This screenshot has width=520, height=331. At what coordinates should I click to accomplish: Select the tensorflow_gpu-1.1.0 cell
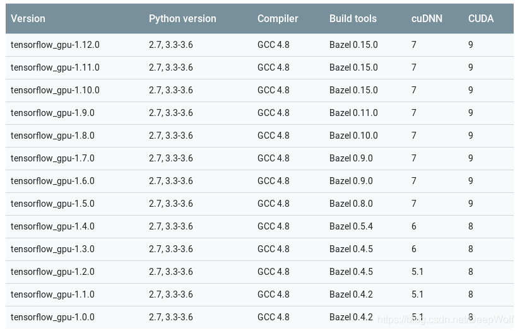point(52,294)
